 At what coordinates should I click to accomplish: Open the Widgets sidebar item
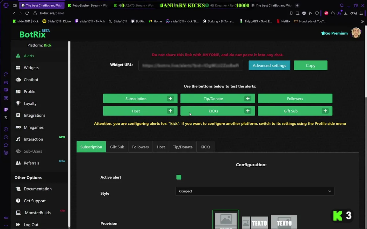pos(31,68)
